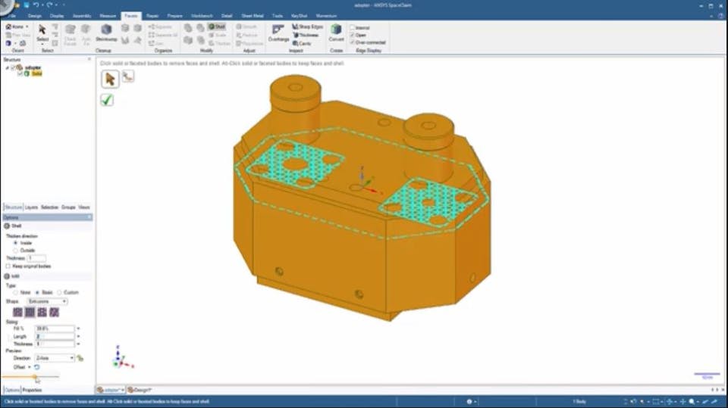Screen dimensions: 728x408
Task: Open the Shape dropdown showing Extrusions
Action: click(x=47, y=301)
